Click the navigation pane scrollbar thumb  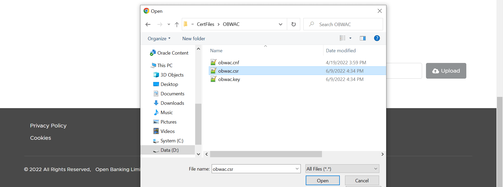[x=198, y=124]
